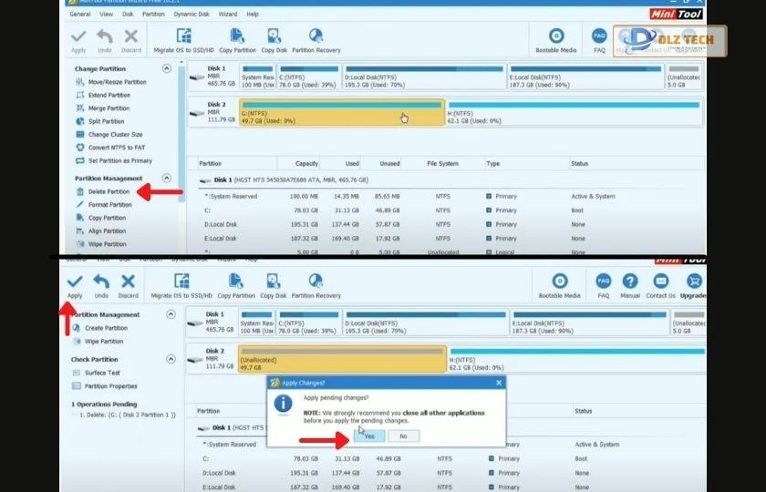This screenshot has height=492, width=766.
Task: Collapse Partition Management in the upper window
Action: click(167, 178)
